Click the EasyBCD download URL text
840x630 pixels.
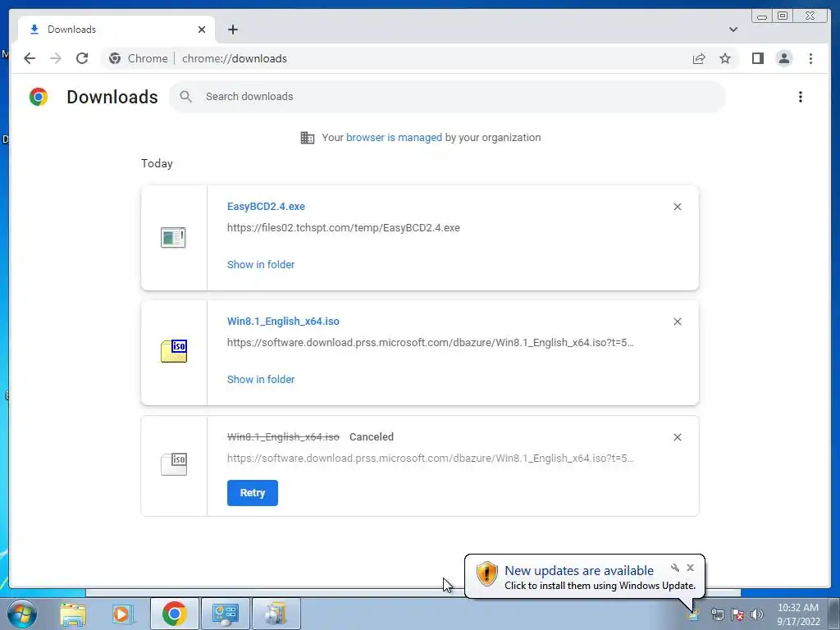[x=344, y=228]
